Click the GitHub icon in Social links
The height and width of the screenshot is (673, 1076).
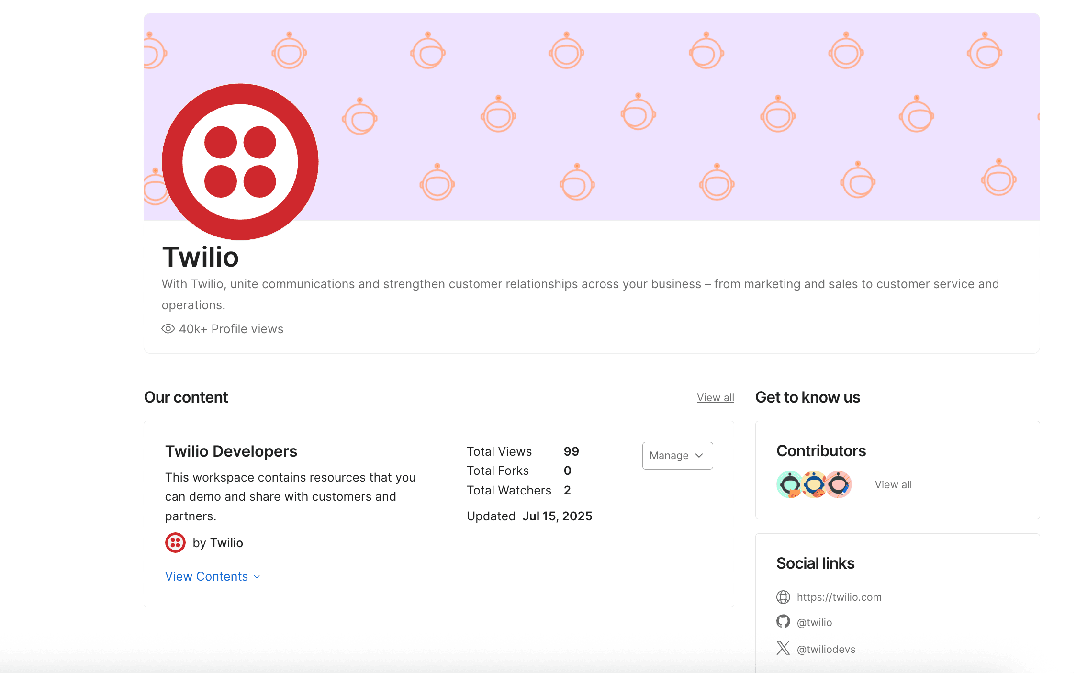783,622
